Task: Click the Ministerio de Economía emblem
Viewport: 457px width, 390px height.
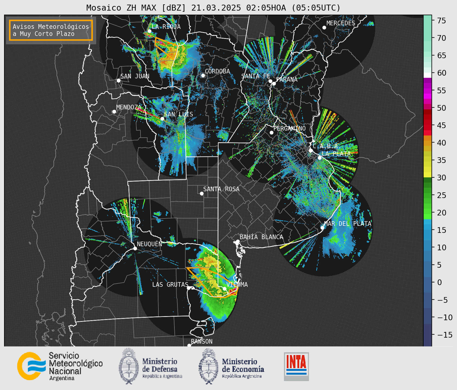Action: (x=209, y=366)
